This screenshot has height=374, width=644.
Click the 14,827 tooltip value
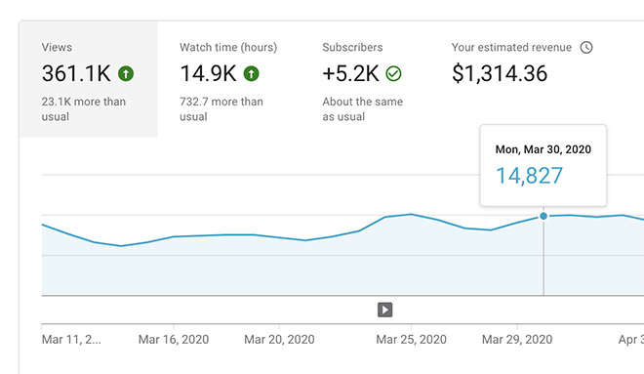click(530, 176)
